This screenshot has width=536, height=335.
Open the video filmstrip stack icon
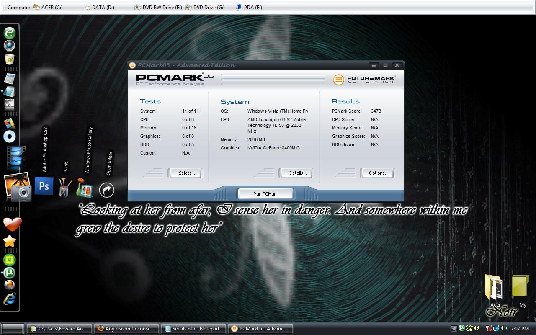[x=16, y=158]
